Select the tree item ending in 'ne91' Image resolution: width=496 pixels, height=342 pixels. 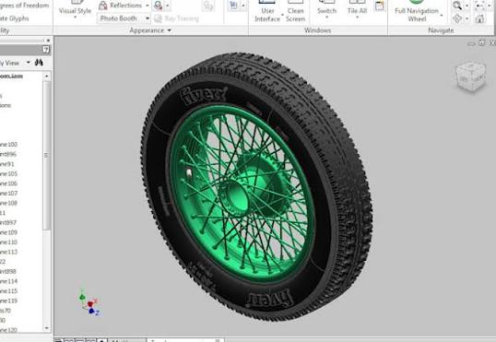[7, 164]
